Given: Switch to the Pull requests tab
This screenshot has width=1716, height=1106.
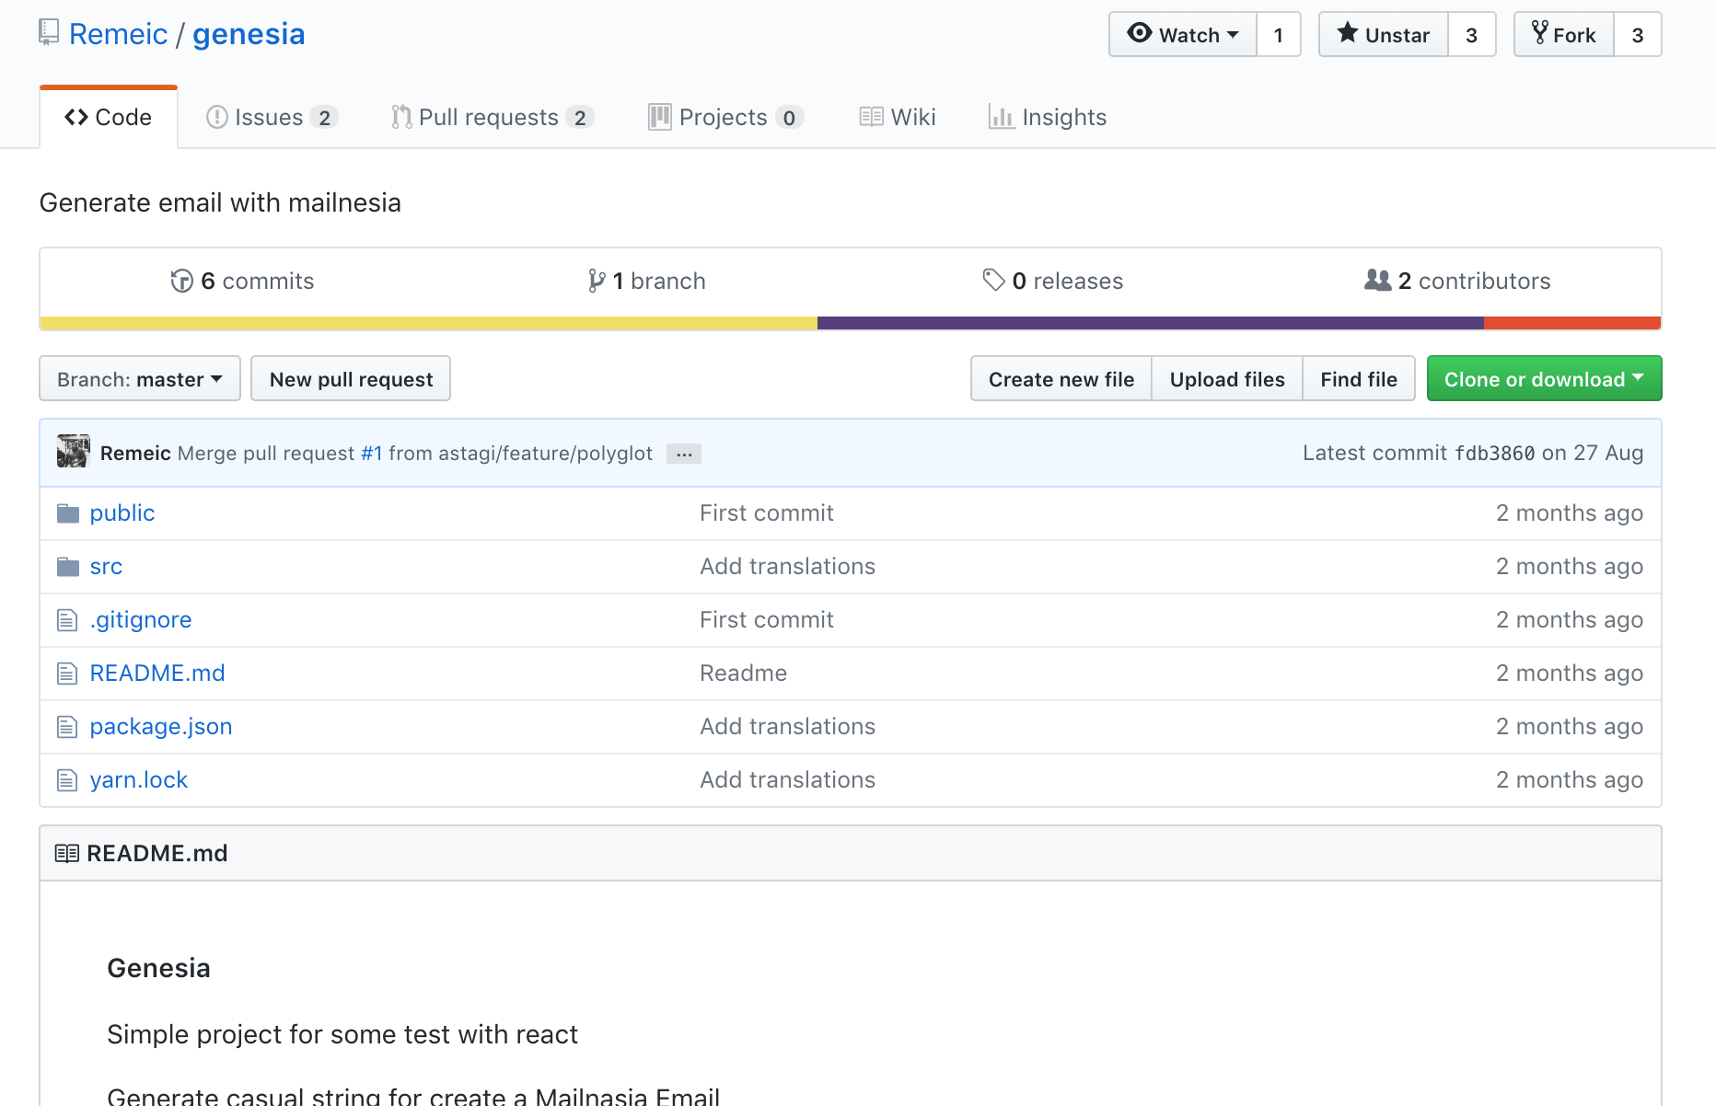Looking at the screenshot, I should click(493, 118).
